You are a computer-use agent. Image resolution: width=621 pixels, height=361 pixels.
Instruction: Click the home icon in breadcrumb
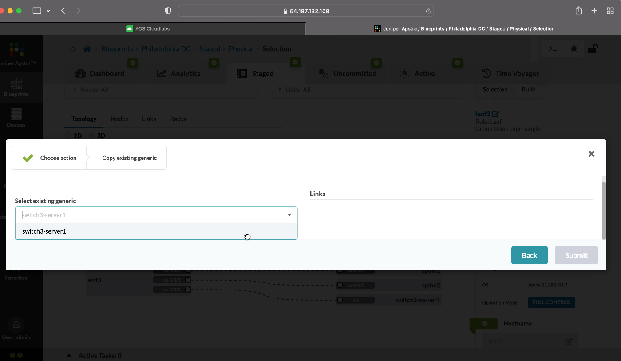coord(87,49)
